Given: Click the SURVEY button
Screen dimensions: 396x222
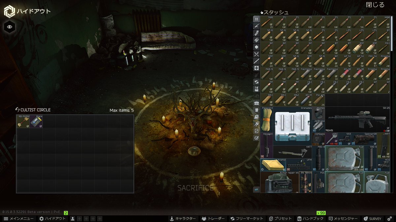Looking at the screenshot, I should click(x=372, y=219).
